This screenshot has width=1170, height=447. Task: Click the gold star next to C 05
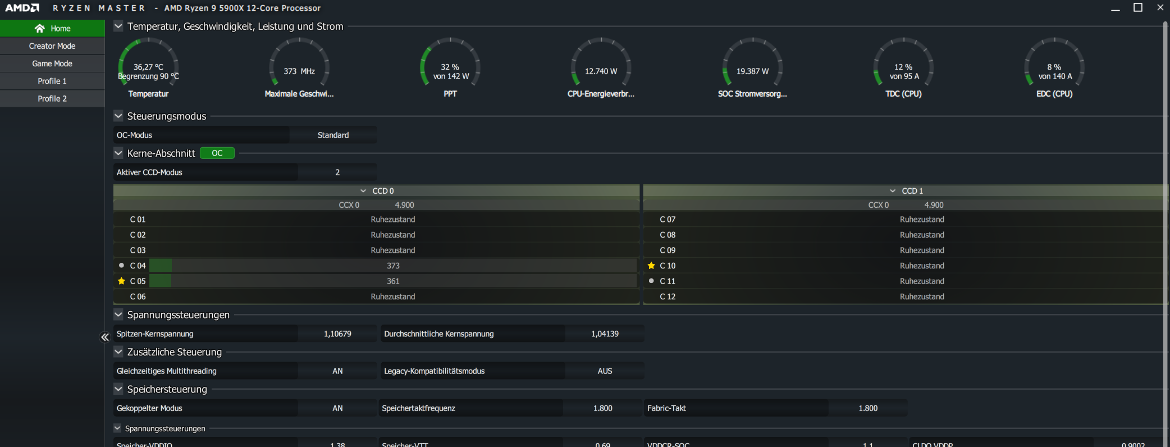coord(121,281)
